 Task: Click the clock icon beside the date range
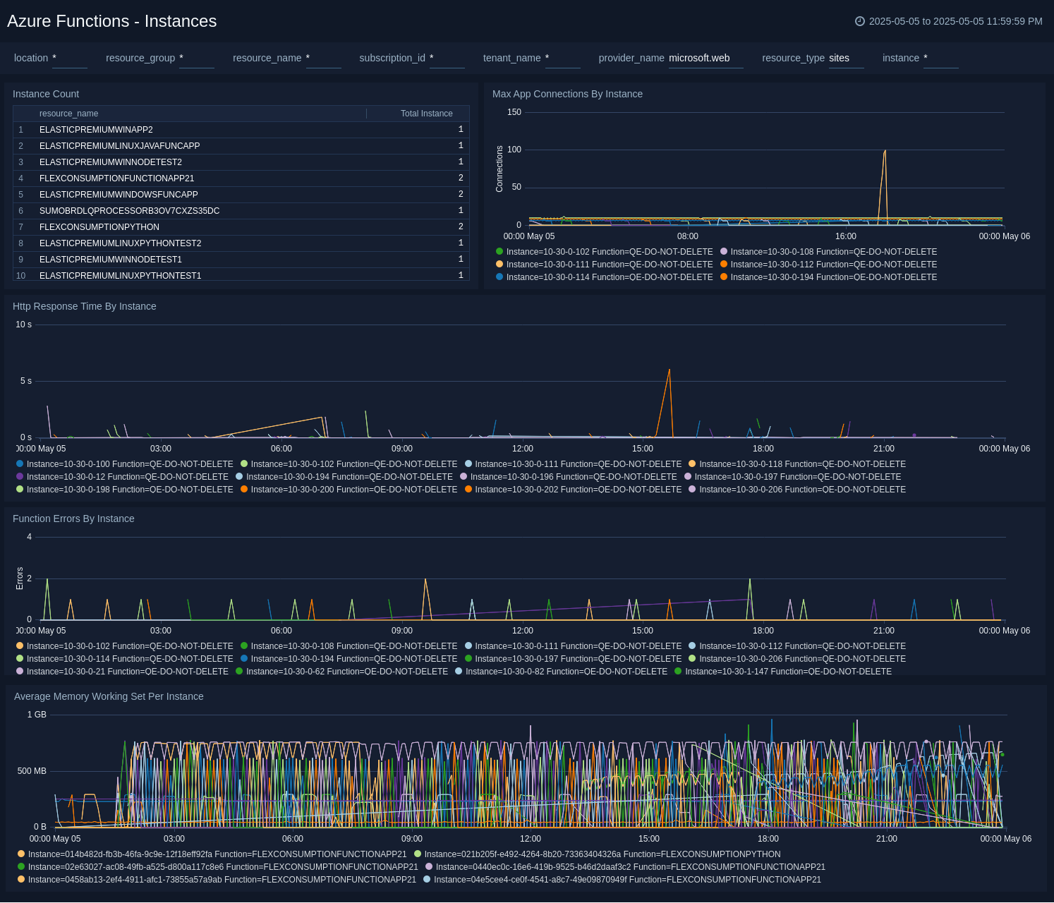pyautogui.click(x=859, y=21)
